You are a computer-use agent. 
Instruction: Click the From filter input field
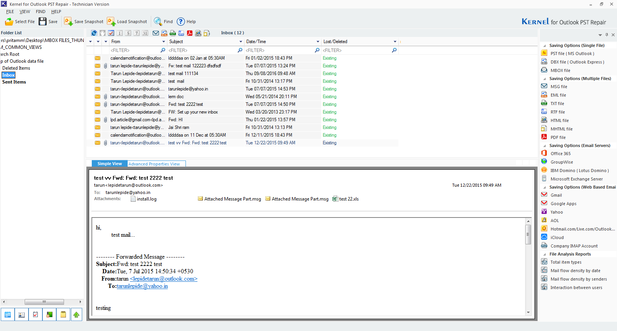click(x=135, y=50)
